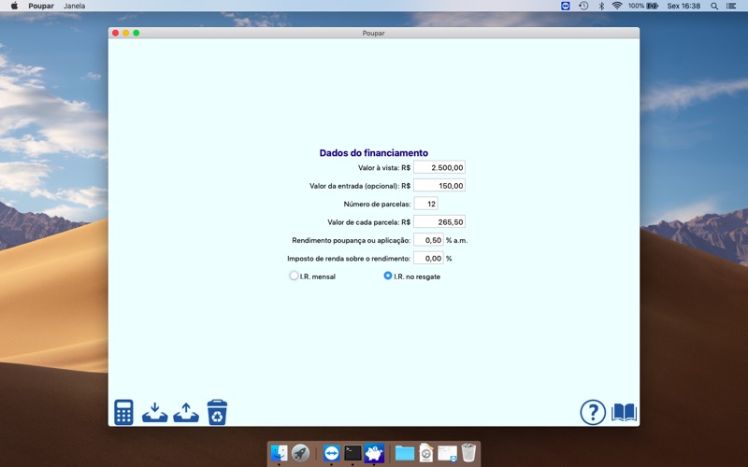Open Terminal in the Dock
This screenshot has height=467, width=748.
353,453
